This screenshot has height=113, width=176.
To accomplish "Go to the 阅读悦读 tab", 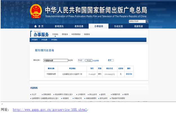I will tap(139, 26).
